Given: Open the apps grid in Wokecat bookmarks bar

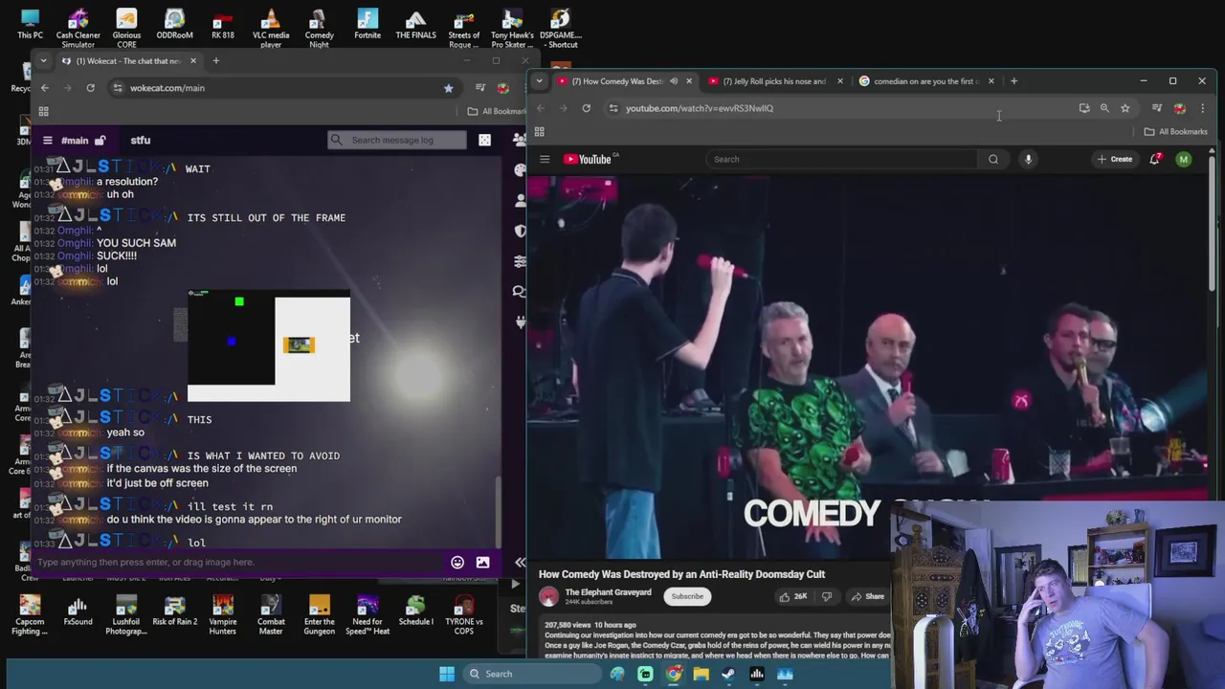Looking at the screenshot, I should [43, 112].
